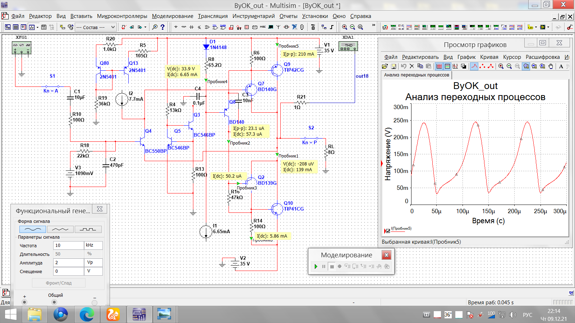
Task: Open the Состав in-use list dropdown
Action: [x=96, y=27]
